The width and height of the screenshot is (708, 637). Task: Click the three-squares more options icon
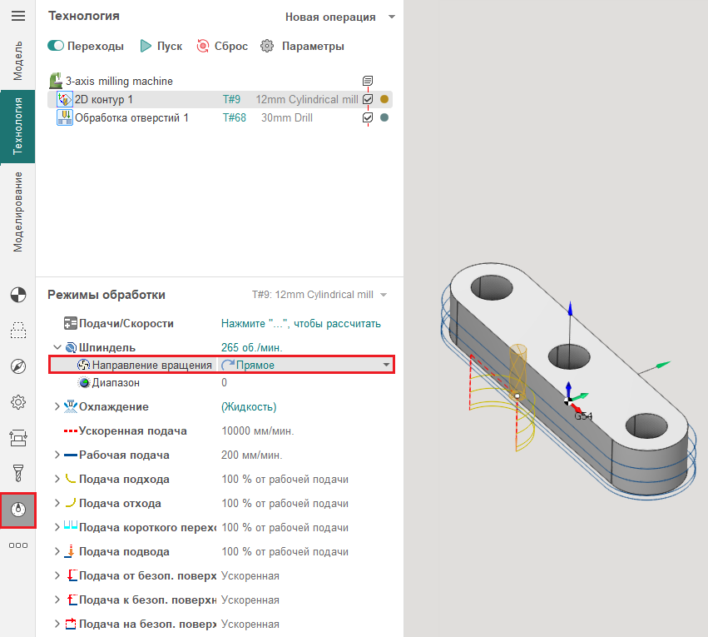tap(17, 545)
